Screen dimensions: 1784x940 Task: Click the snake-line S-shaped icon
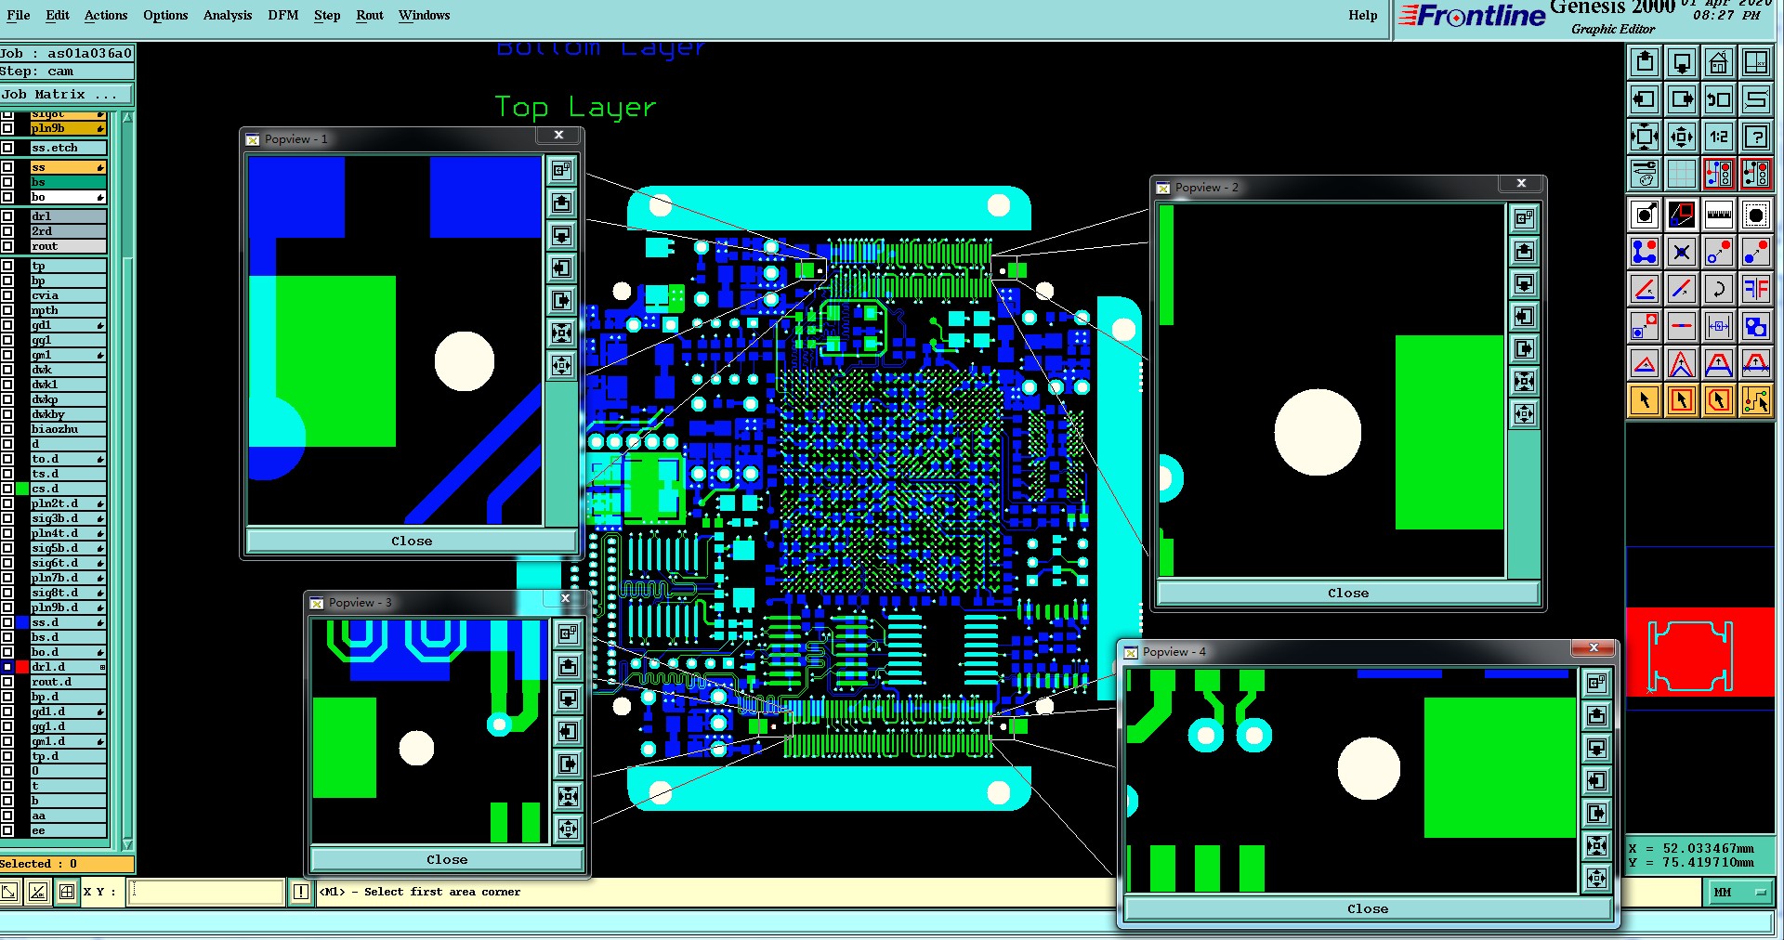[x=1756, y=99]
